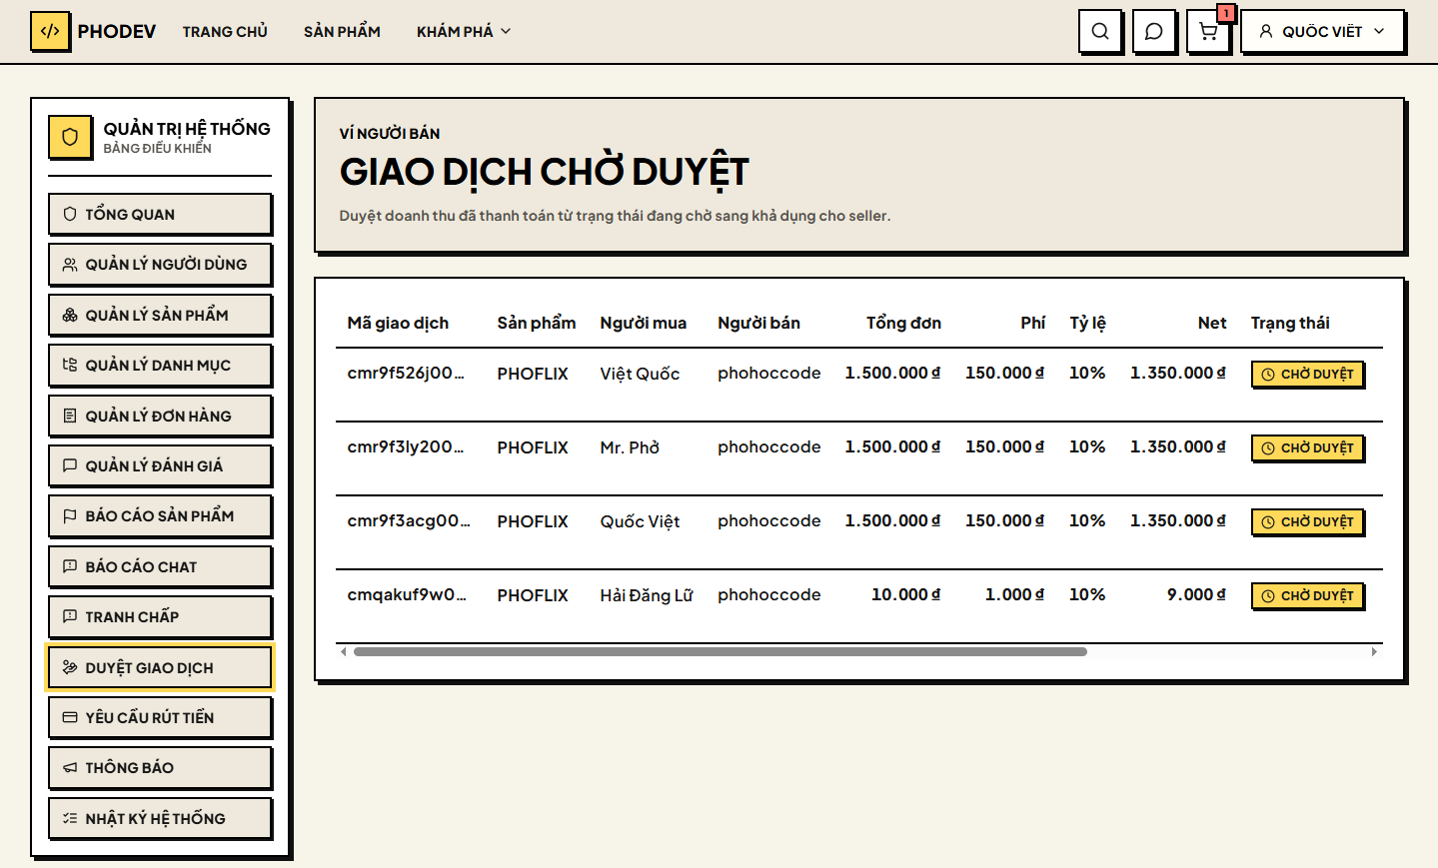
Task: Open Quản lý sản phẩm section
Action: coord(160,315)
